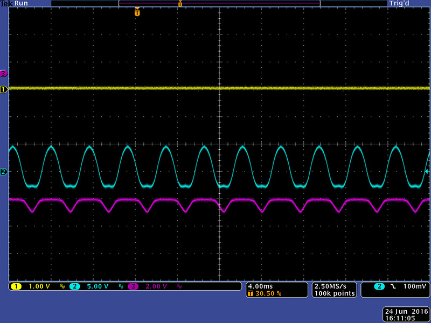Screen dimensions: 431x323
Task: Click the channel 2 cyan badge in readout
Action: click(x=75, y=286)
